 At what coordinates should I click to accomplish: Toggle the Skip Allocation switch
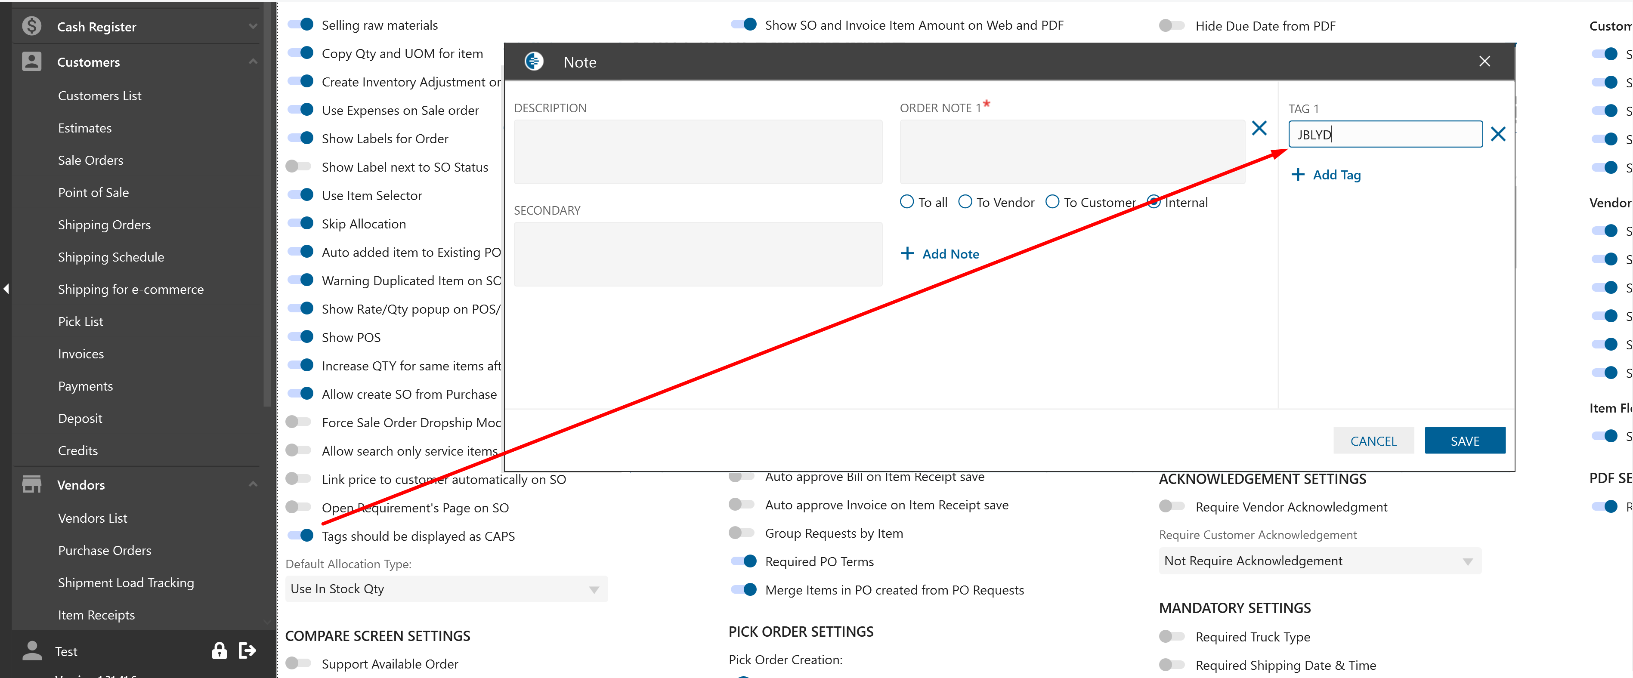pos(300,223)
